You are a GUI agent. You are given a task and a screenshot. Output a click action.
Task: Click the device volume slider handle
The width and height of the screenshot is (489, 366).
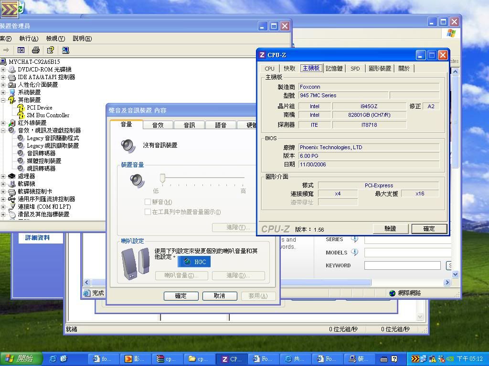coord(162,178)
